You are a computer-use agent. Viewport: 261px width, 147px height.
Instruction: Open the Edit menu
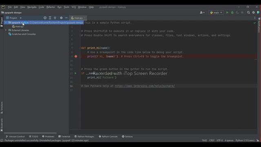coord(16,7)
